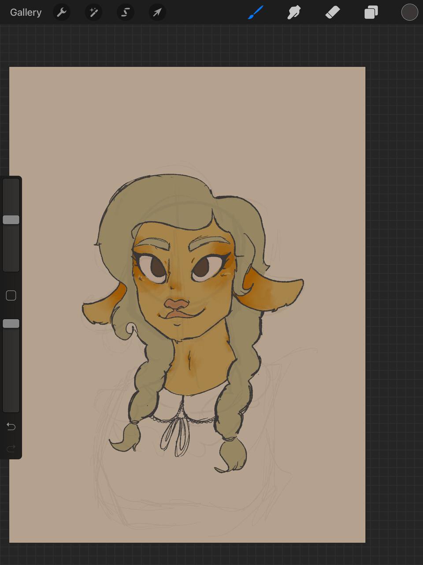The height and width of the screenshot is (565, 423).
Task: Activate the Selection tool (S icon)
Action: 126,12
